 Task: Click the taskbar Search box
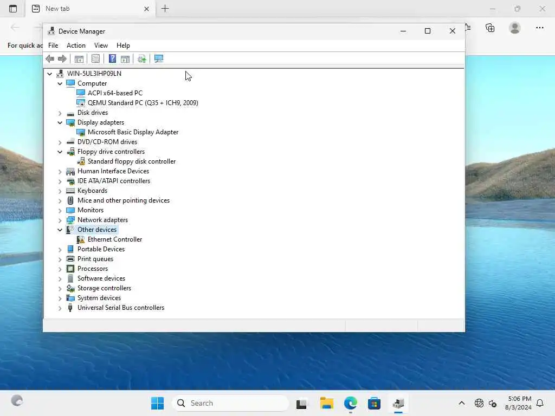tap(230, 403)
